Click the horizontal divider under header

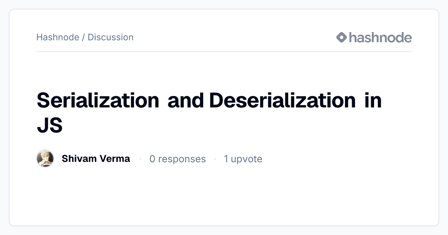tap(224, 51)
